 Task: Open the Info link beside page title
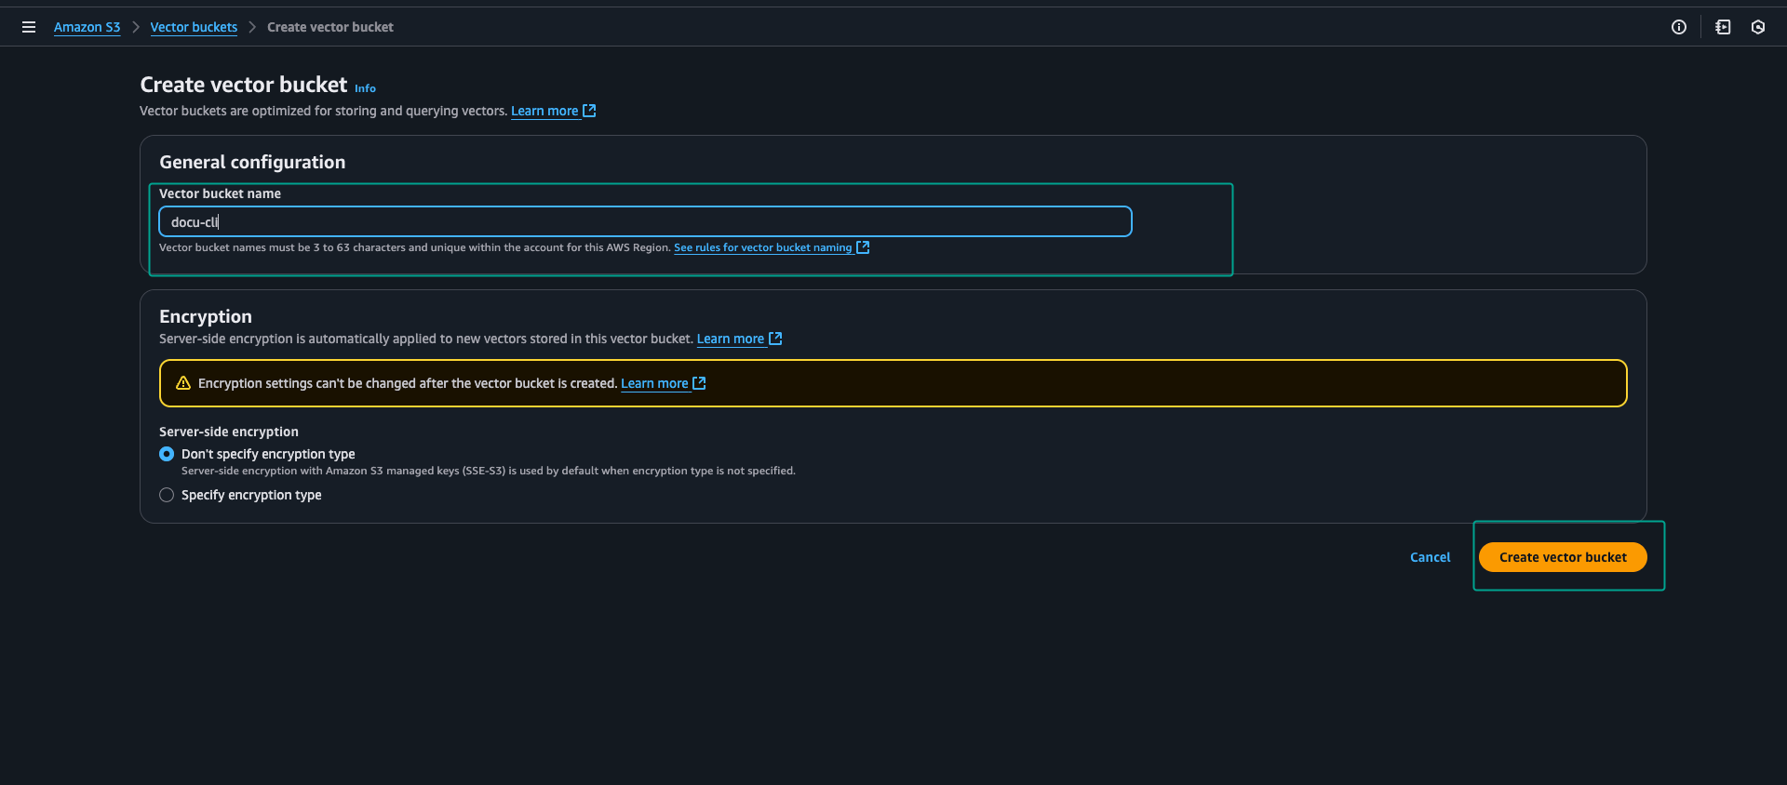pyautogui.click(x=365, y=88)
